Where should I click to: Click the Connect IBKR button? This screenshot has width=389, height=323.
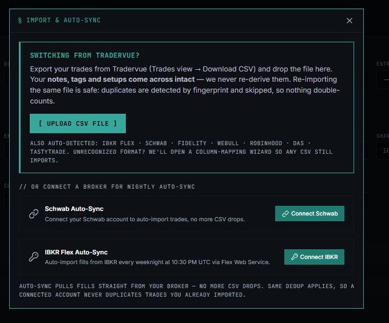tap(314, 257)
